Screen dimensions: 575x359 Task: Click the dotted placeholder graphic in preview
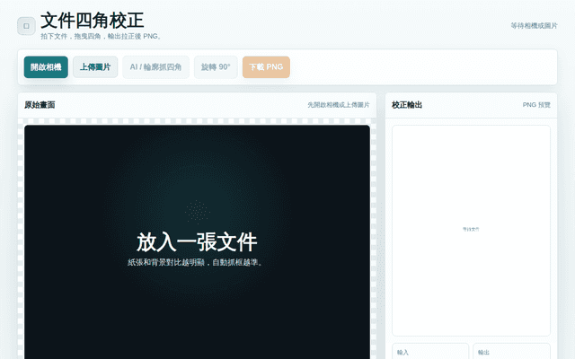pyautogui.click(x=198, y=212)
